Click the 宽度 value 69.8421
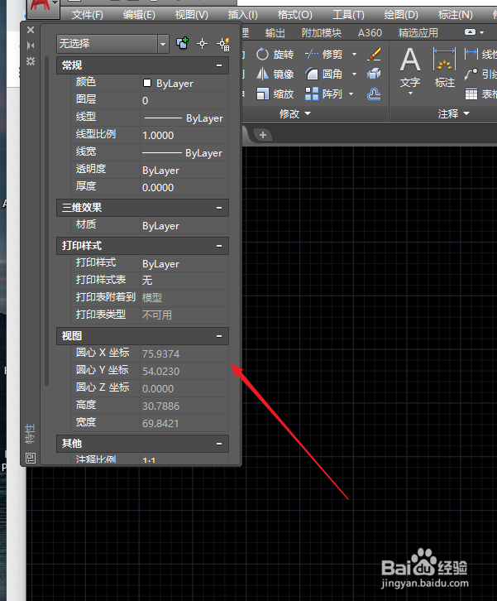Screen dimensions: 497x601 [x=184, y=423]
